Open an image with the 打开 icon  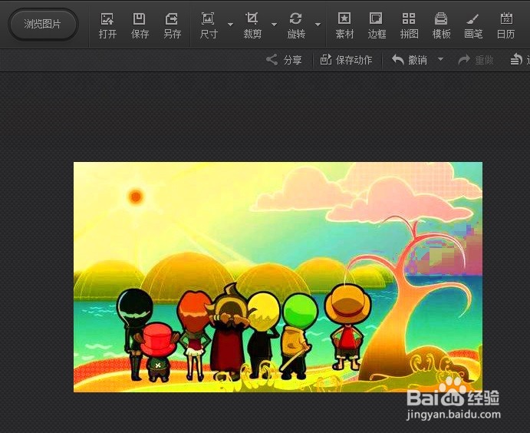point(107,25)
